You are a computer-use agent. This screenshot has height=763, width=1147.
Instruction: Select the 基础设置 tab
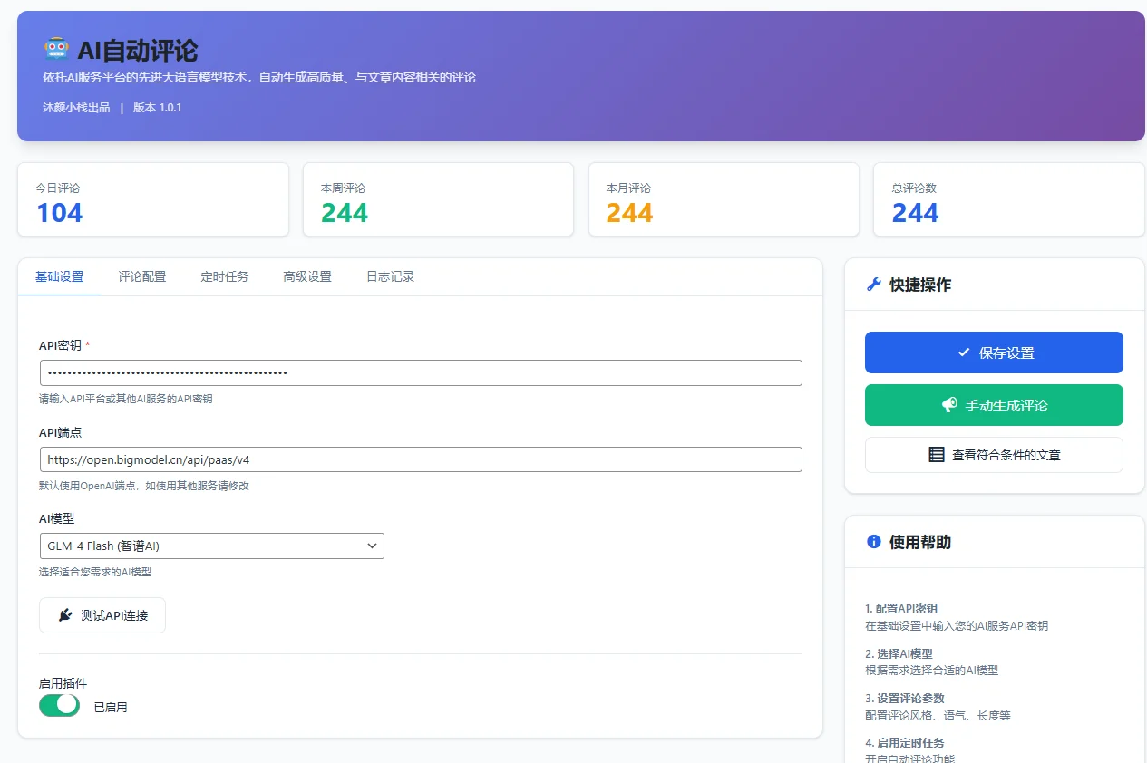60,276
